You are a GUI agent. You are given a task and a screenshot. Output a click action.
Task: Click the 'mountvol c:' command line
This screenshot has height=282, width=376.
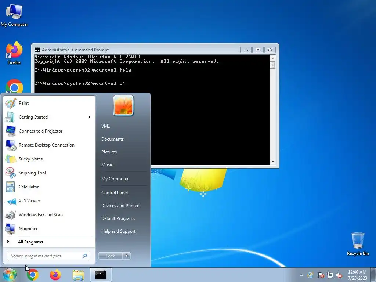[80, 83]
